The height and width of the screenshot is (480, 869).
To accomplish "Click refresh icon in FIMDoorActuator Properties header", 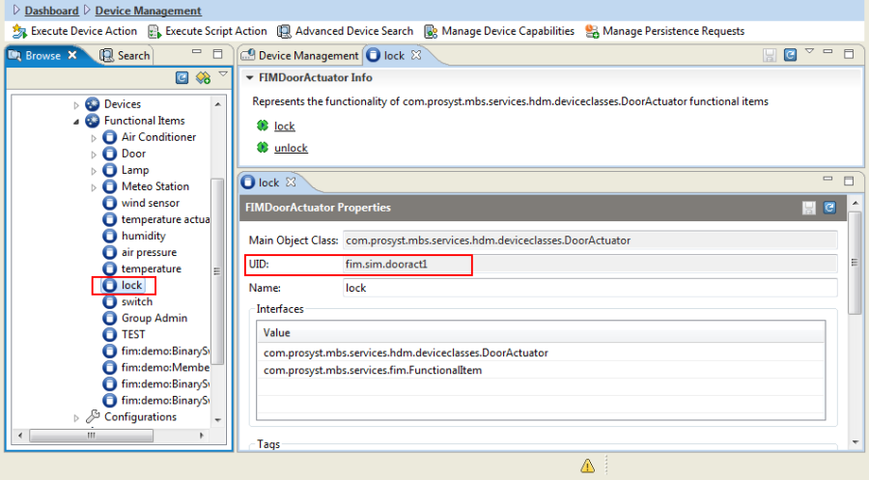I will 829,208.
